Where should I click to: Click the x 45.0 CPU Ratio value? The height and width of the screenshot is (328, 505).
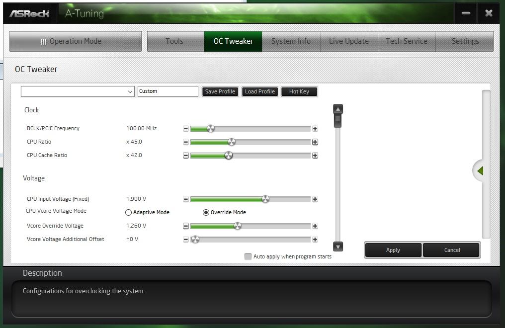tap(134, 142)
